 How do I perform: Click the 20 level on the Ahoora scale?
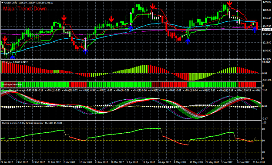[x=264, y=152]
